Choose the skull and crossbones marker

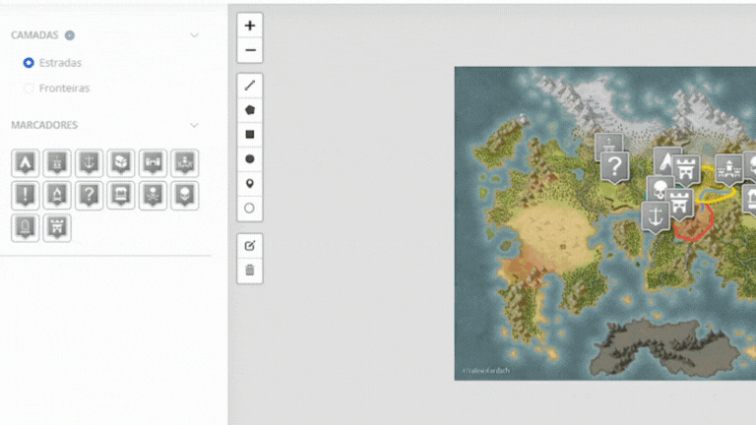(153, 195)
